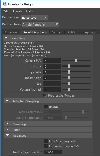This screenshot has width=100, height=156.
Task: Enable Adaptive Sampling checkbox
Action: (x=46, y=107)
